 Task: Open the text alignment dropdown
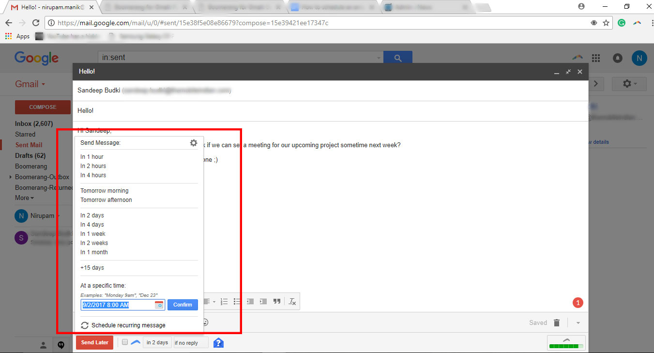[x=210, y=301]
